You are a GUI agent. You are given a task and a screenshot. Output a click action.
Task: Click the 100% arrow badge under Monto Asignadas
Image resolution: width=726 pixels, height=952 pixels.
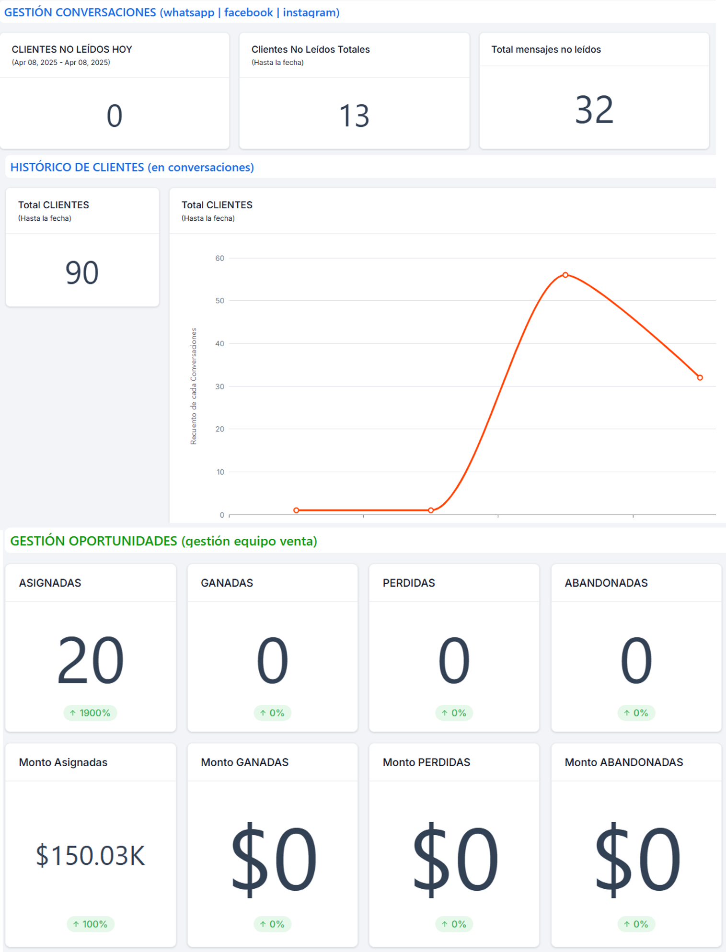90,924
